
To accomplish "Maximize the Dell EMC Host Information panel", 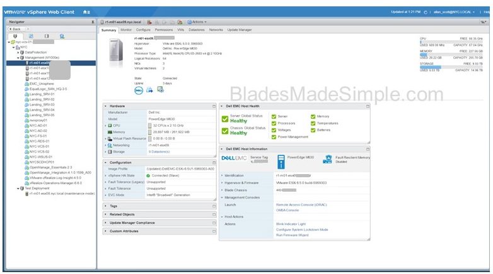I will [x=368, y=149].
